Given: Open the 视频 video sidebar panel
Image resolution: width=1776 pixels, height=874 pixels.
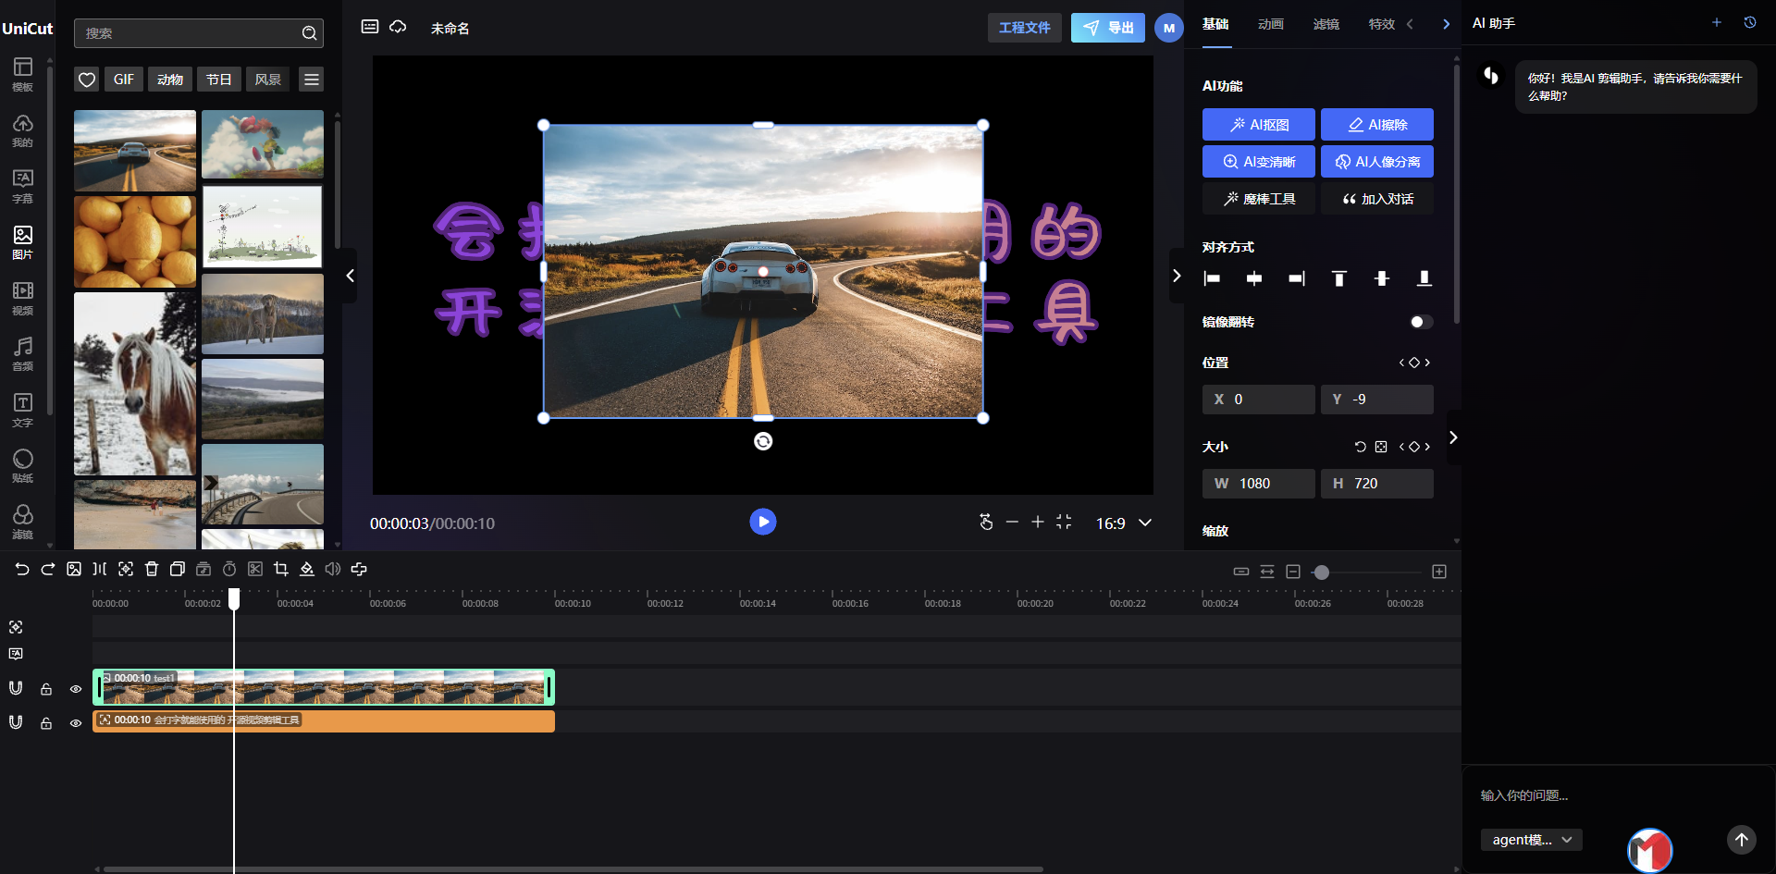Looking at the screenshot, I should pos(22,299).
